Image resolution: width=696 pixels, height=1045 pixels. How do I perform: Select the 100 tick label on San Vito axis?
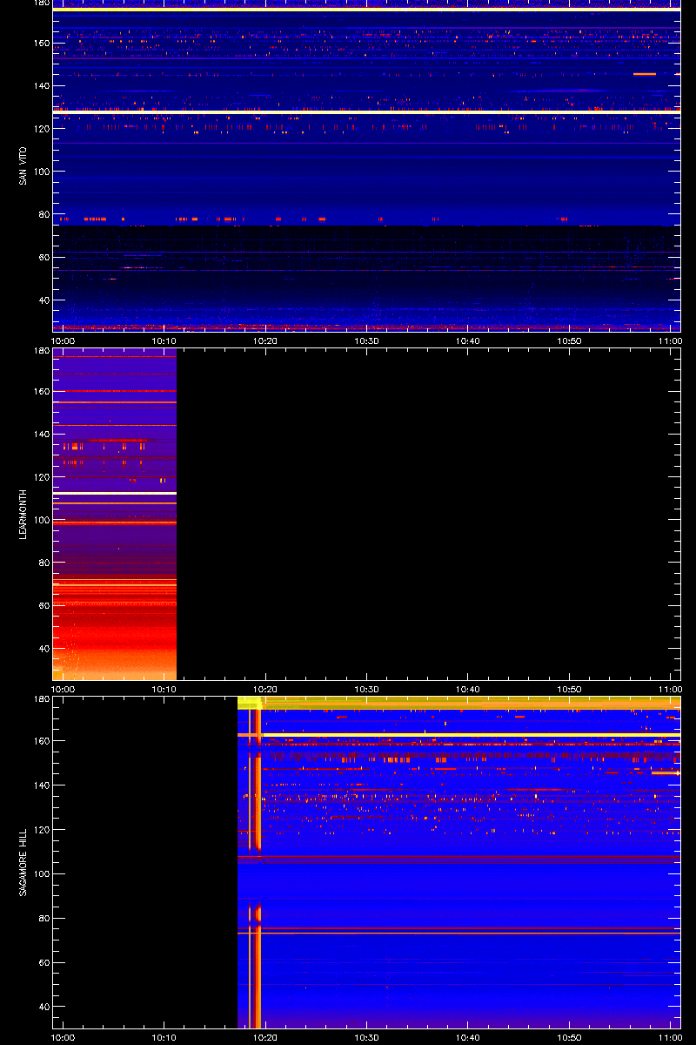41,172
